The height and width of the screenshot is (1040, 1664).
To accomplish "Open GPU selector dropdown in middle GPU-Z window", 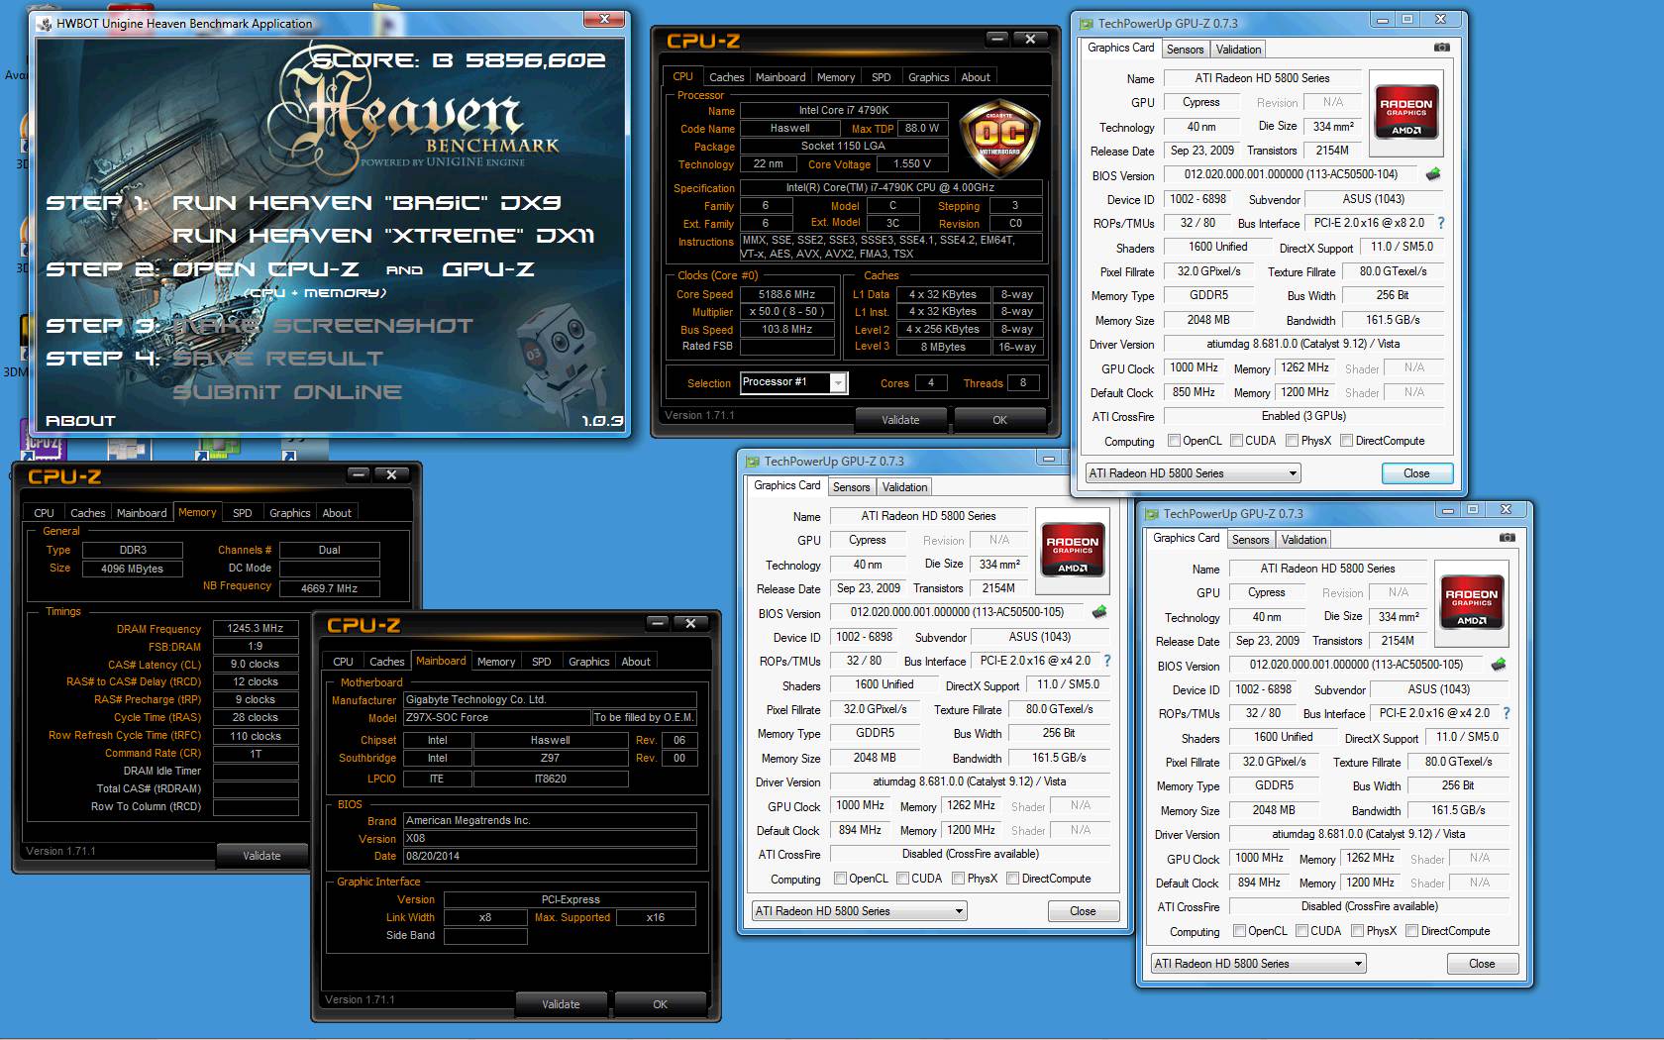I will click(859, 911).
